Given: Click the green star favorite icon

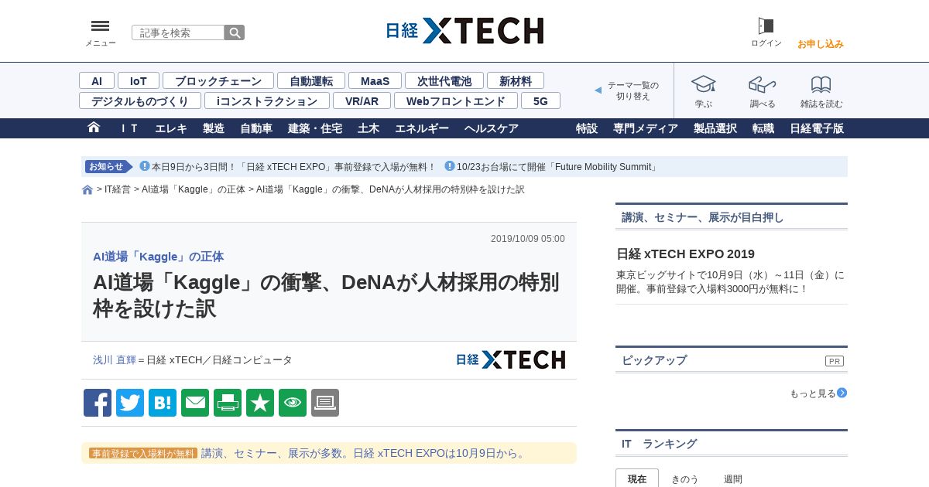Looking at the screenshot, I should 260,403.
